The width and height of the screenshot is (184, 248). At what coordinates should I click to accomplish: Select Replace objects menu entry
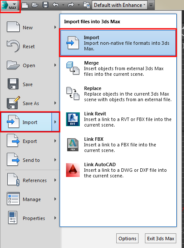pyautogui.click(x=118, y=94)
